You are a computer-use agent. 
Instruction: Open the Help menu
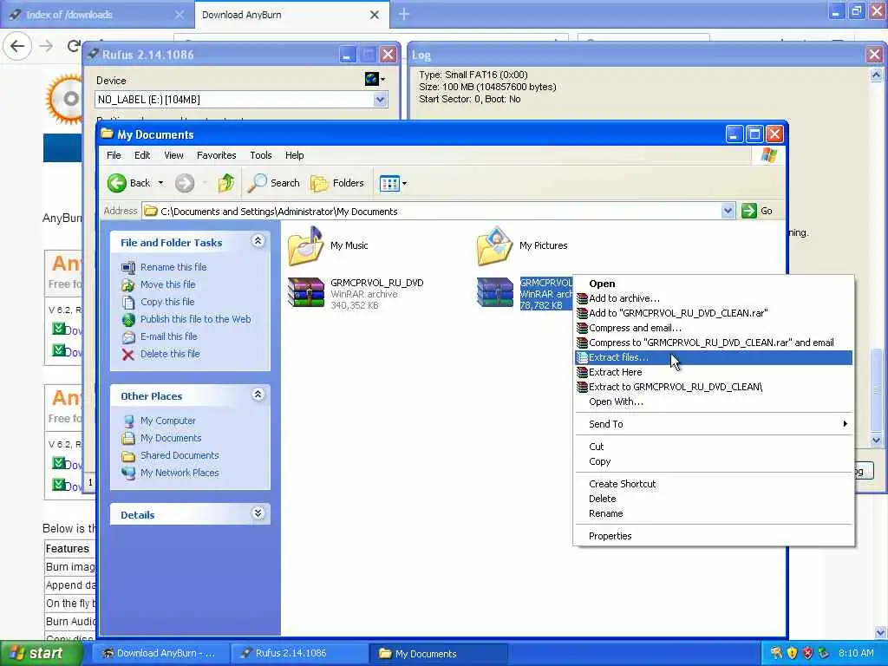coord(294,155)
